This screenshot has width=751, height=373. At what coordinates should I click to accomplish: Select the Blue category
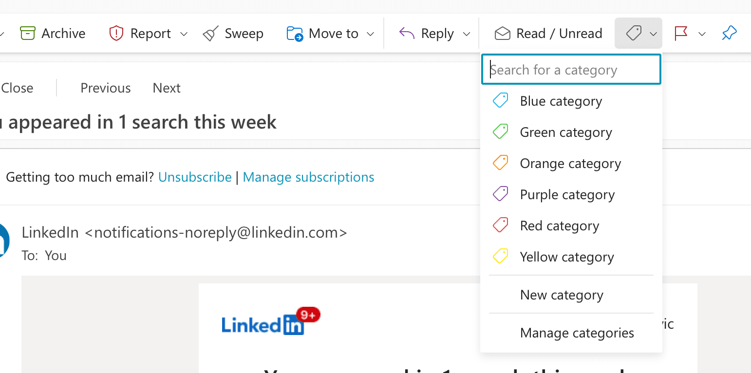tap(561, 101)
